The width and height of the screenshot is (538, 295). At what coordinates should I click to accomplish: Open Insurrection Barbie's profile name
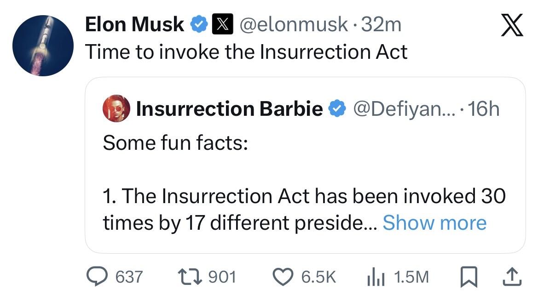click(230, 109)
